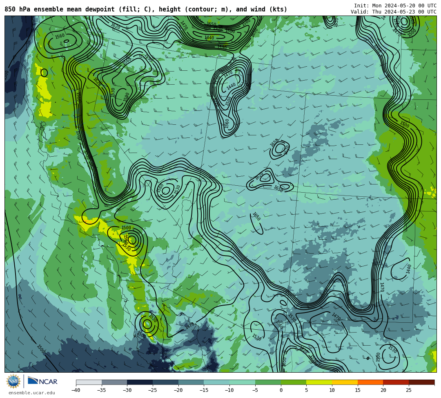Click the positive 25 colorbar tick label

point(409,390)
